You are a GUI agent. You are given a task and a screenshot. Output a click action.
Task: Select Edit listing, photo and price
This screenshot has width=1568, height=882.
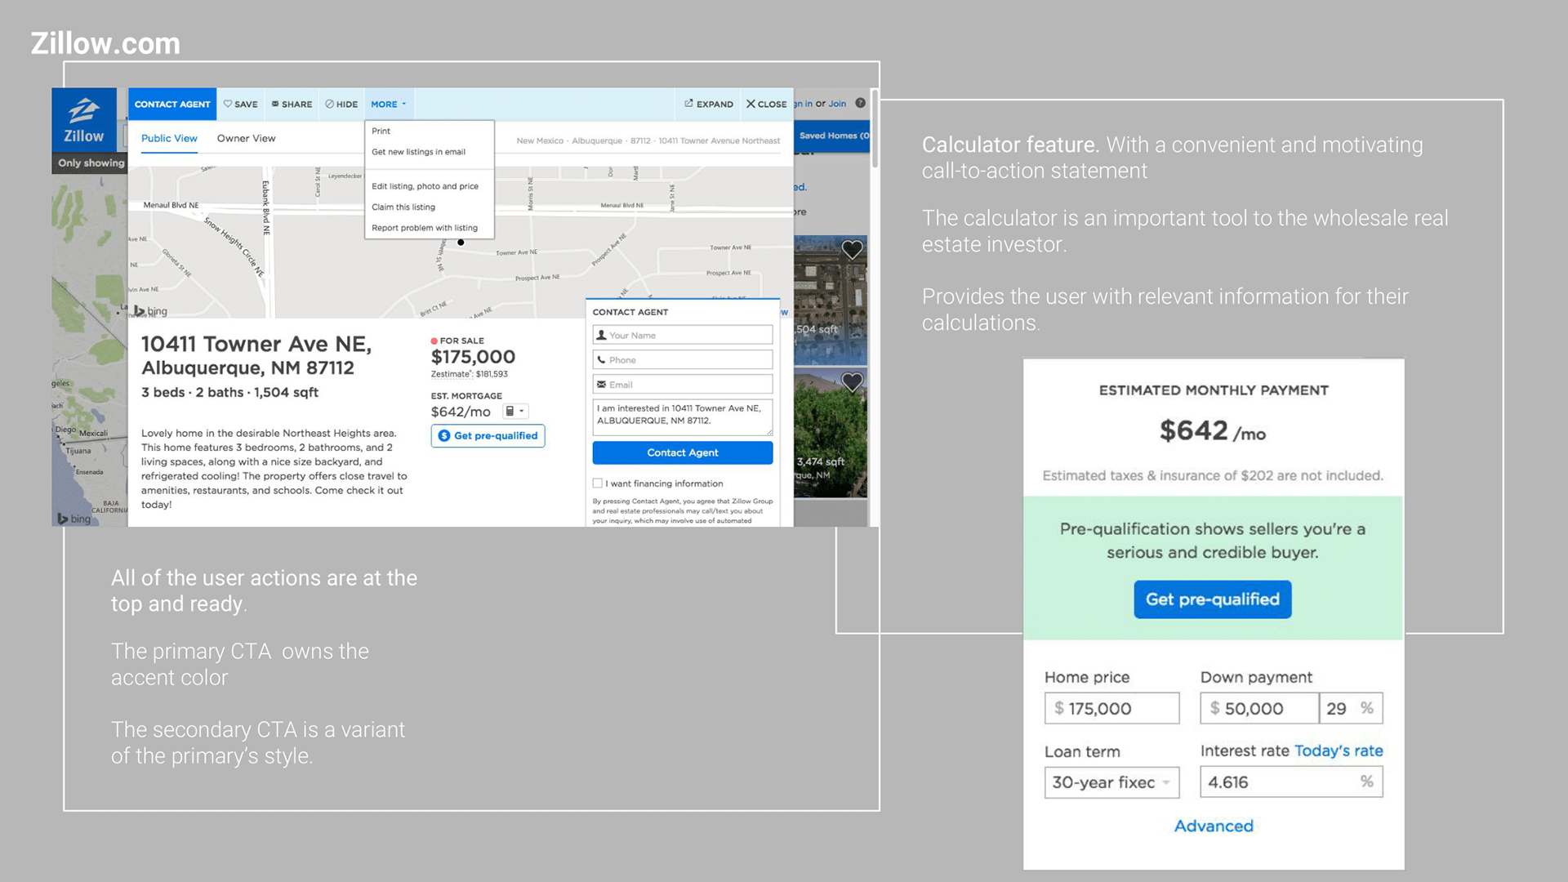pyautogui.click(x=425, y=186)
